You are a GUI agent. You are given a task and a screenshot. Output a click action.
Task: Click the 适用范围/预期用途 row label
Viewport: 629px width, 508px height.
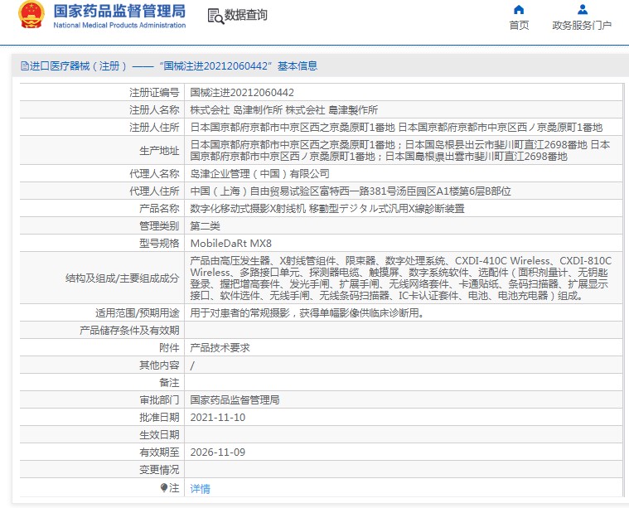point(138,313)
